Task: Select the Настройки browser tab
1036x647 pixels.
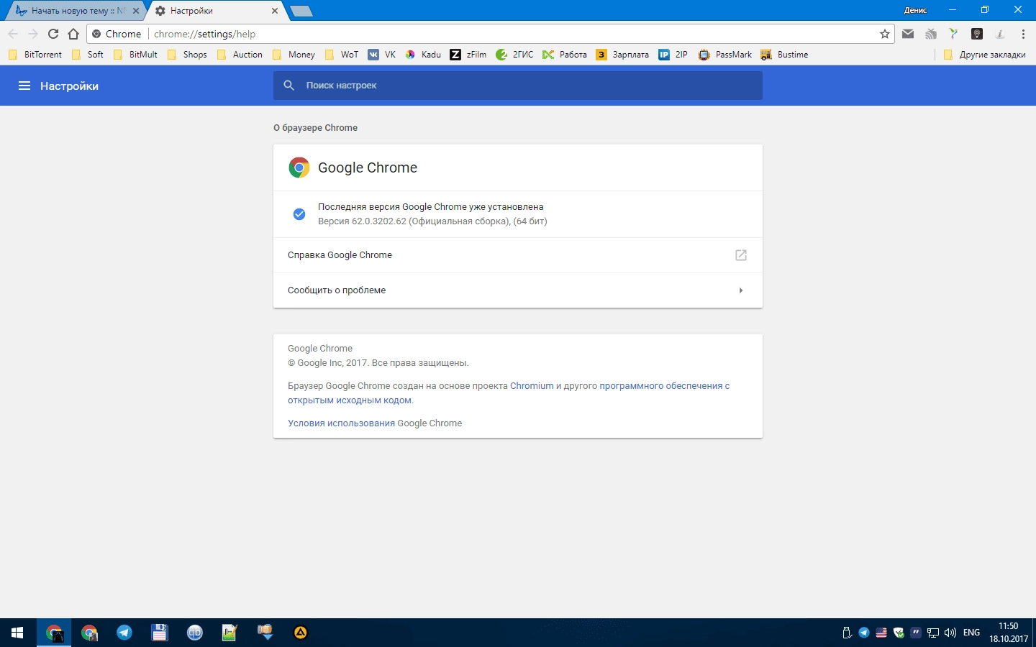Action: (x=216, y=11)
